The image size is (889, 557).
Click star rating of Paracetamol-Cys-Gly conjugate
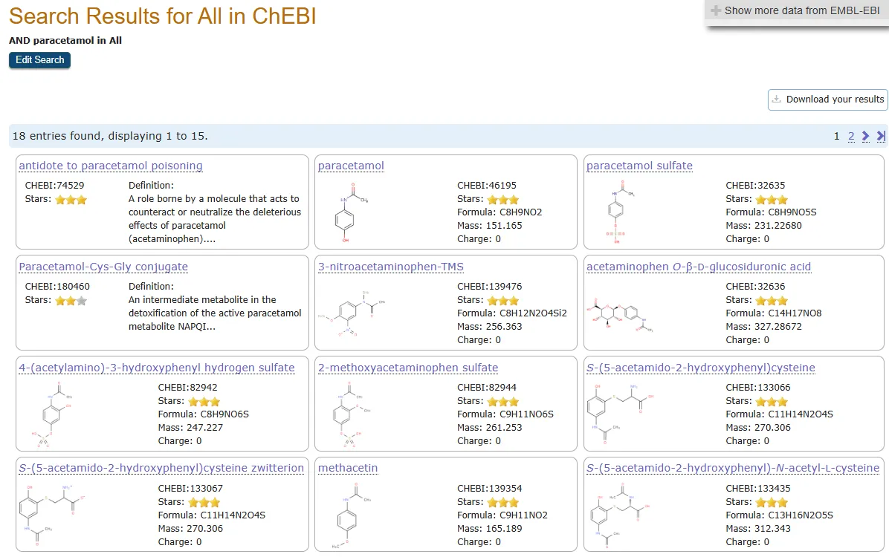click(71, 301)
